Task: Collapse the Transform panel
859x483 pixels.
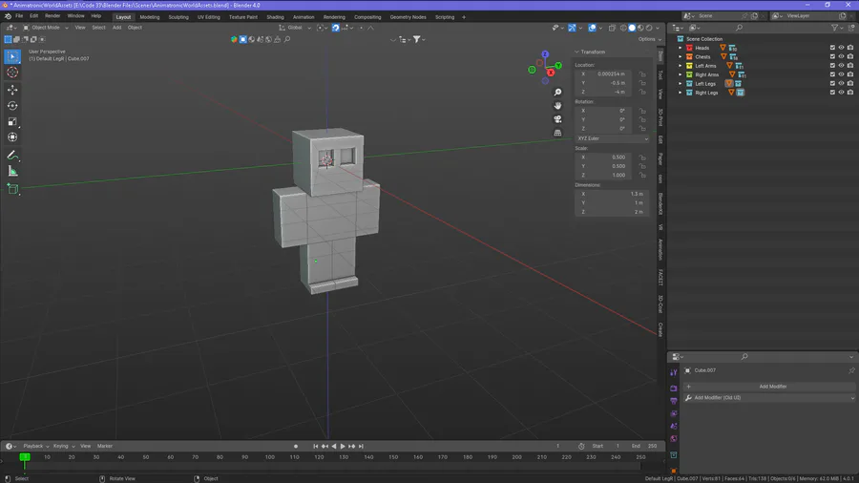Action: point(576,52)
